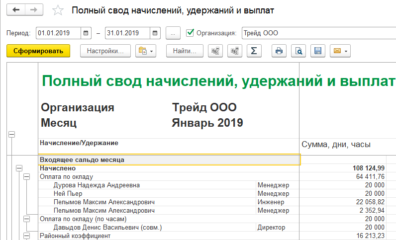The height and width of the screenshot is (240, 396).
Task: Select the amount 64 411,76
Action: 370,177
